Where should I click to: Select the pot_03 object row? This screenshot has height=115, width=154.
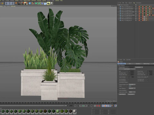tap(126, 20)
